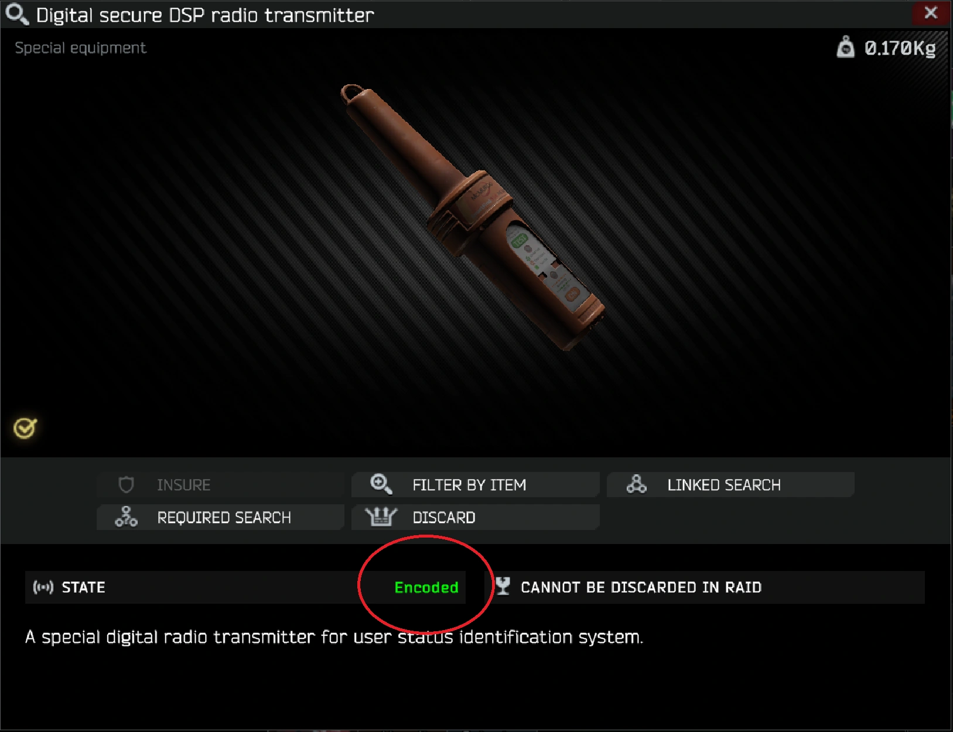The height and width of the screenshot is (732, 953).
Task: Click the broken glass icon by Cannot Be Discarded
Action: 503,587
